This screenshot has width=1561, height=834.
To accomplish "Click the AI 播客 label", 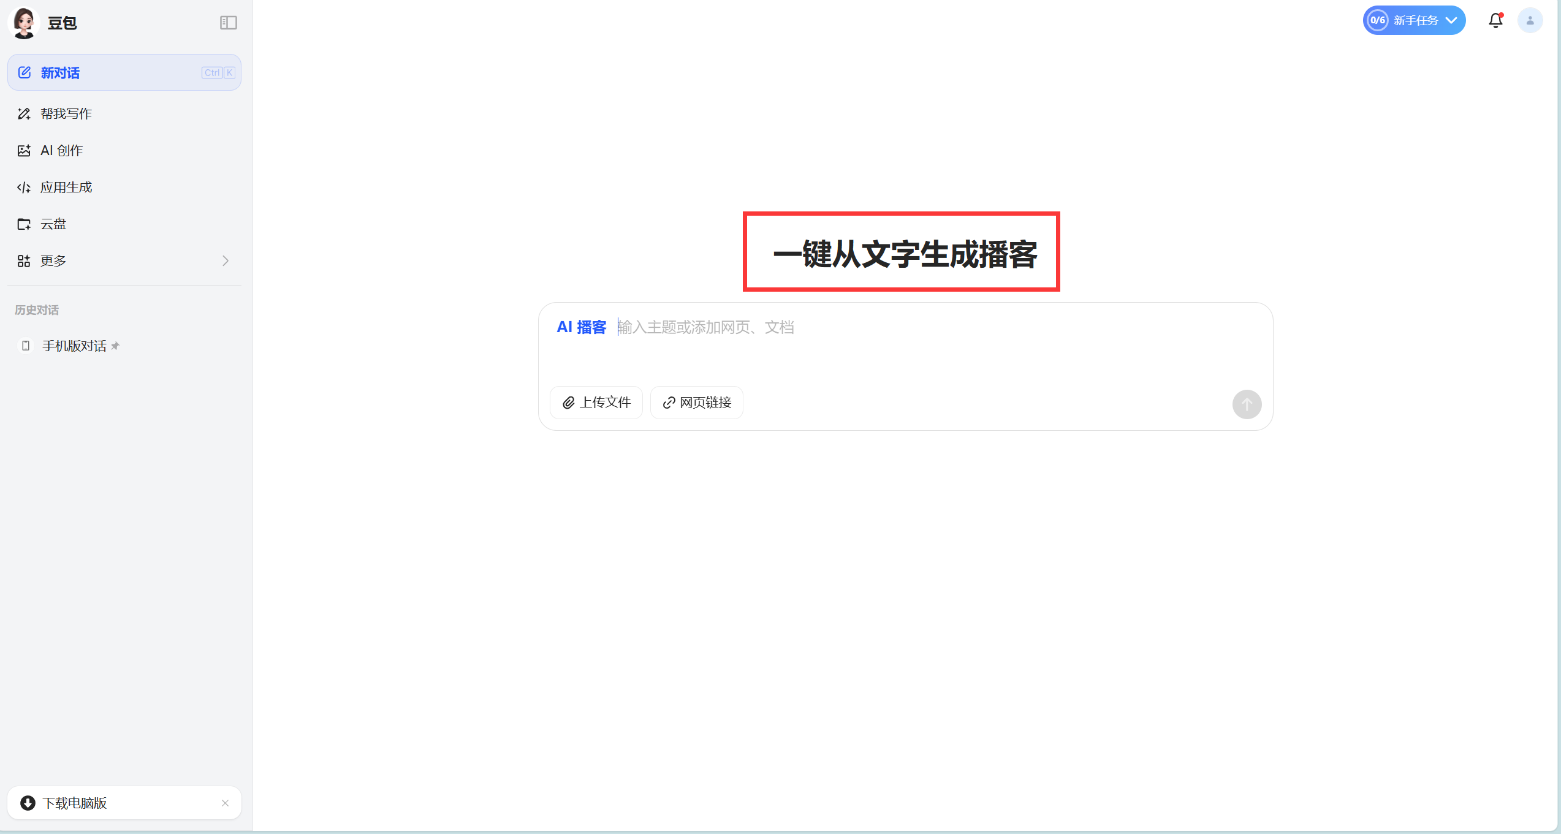I will [581, 328].
